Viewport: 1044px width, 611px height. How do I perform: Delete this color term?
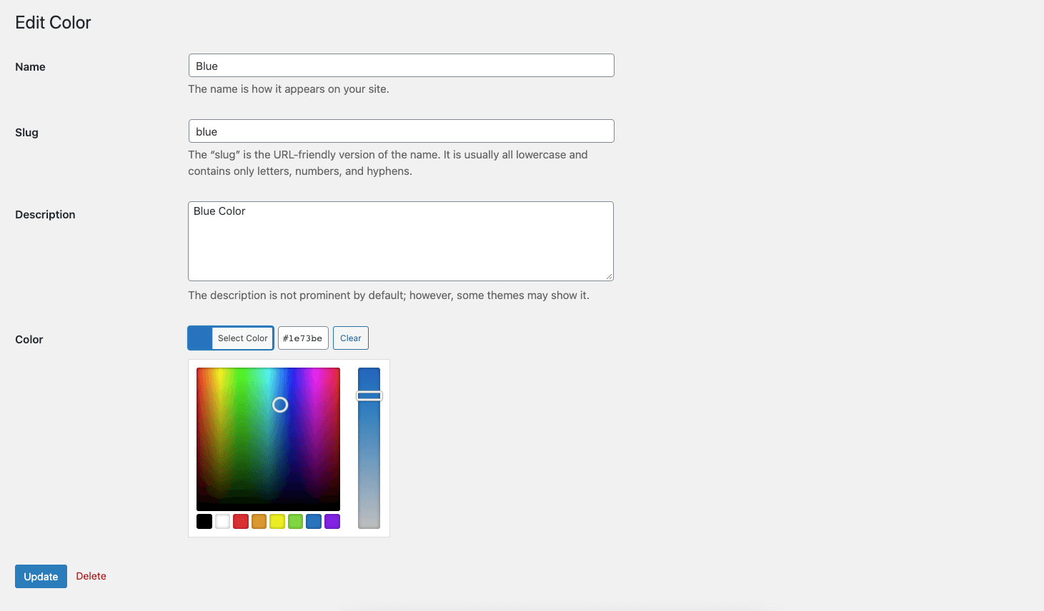[x=91, y=576]
